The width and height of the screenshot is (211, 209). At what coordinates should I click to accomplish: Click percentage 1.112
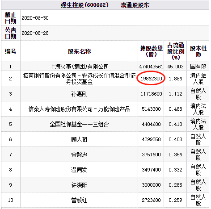pyautogui.click(x=175, y=94)
